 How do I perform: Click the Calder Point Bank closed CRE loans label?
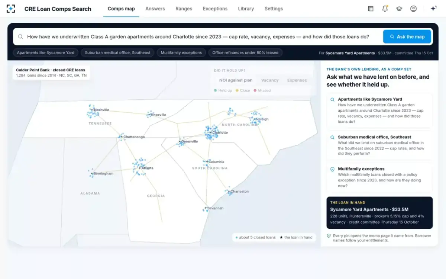click(x=51, y=70)
